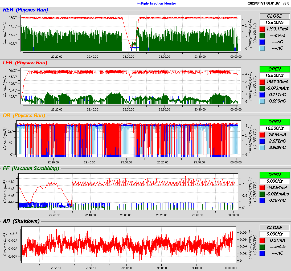Click the LER 1587.30mA current readout
The height and width of the screenshot is (271, 291).
(278, 82)
